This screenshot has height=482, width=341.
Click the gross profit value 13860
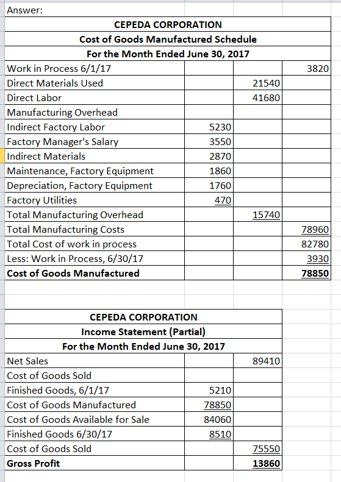(x=266, y=464)
